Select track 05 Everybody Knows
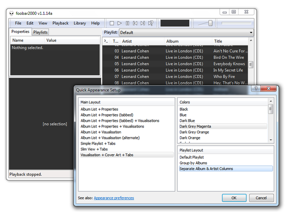The width and height of the screenshot is (287, 212). 175,64
